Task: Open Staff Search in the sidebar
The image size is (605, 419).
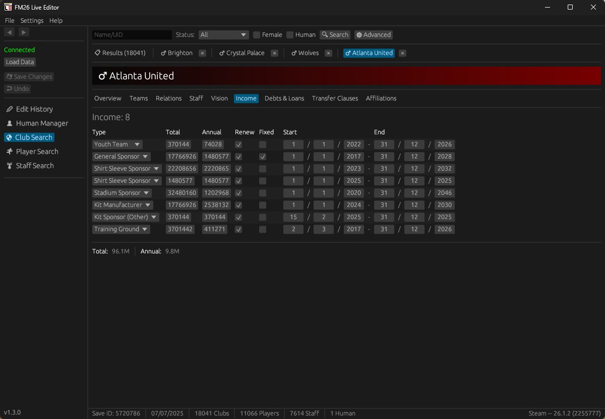Action: pyautogui.click(x=30, y=166)
